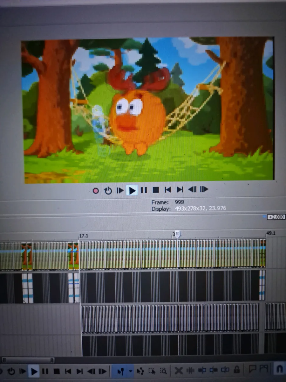Click the horizontal timeline scrollbar thumb
Screen dimensions: 286x382
28,360
